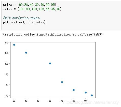
Task: Click the 140 y-axis tick label
Action: click(7, 42)
